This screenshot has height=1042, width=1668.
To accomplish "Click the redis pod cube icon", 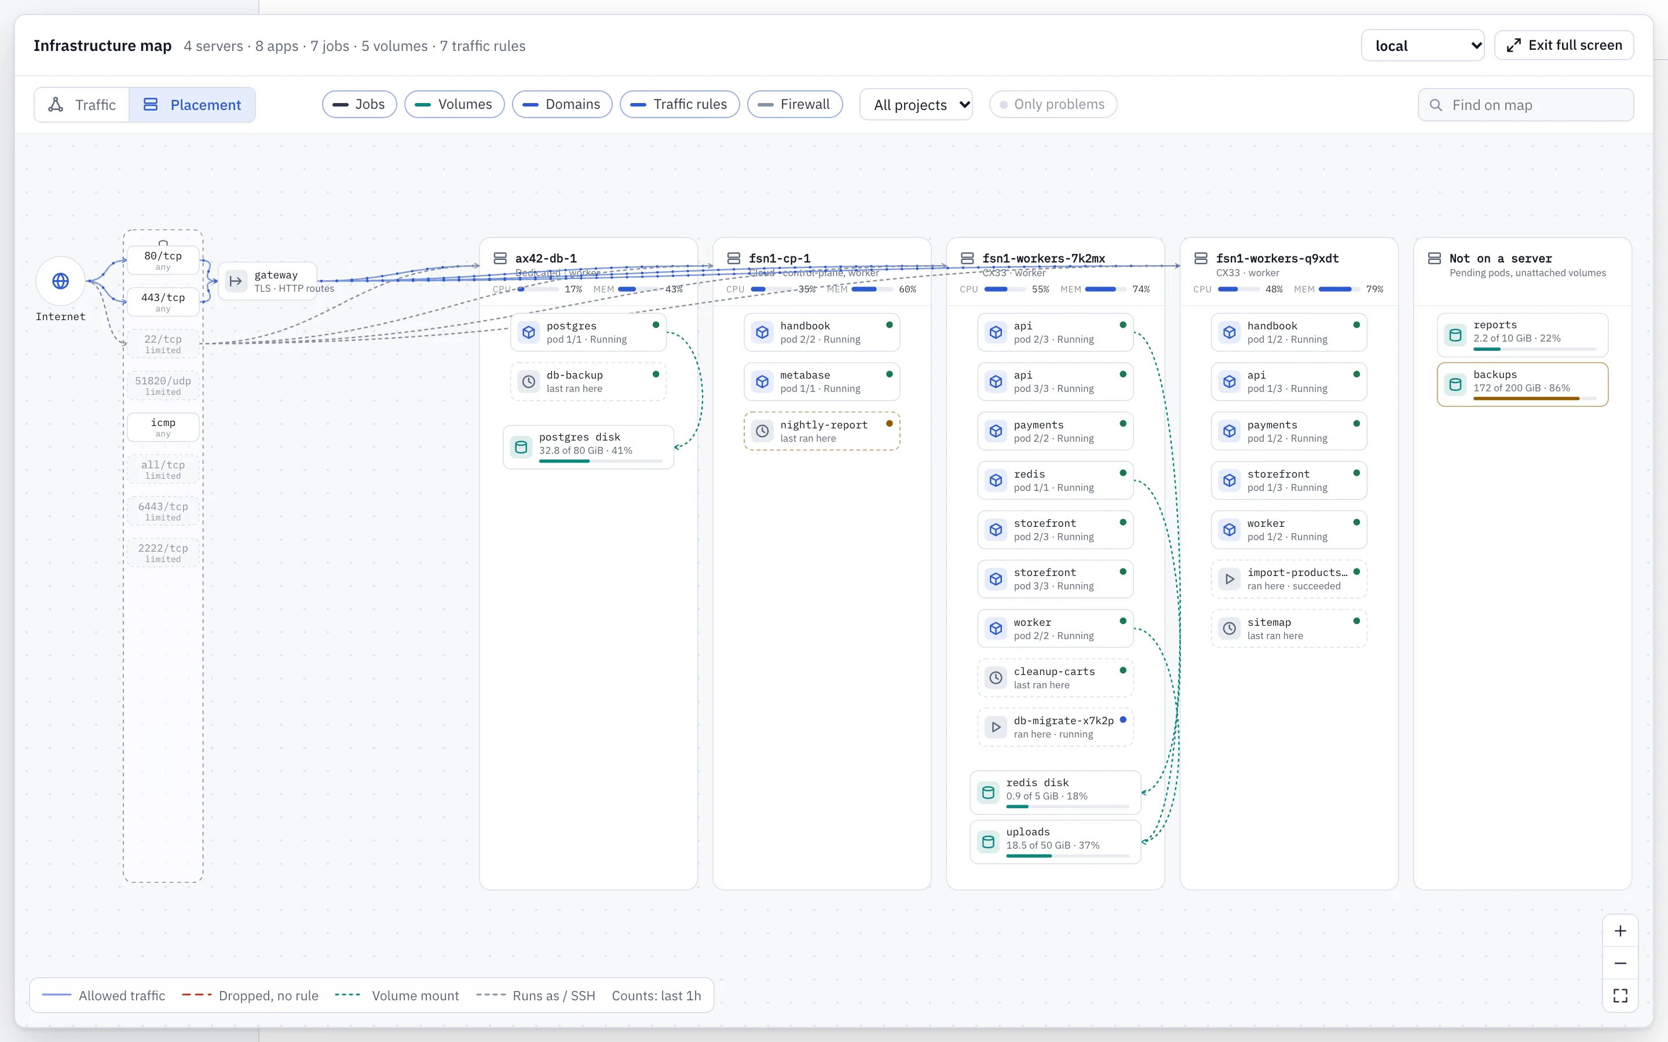I will click(996, 480).
